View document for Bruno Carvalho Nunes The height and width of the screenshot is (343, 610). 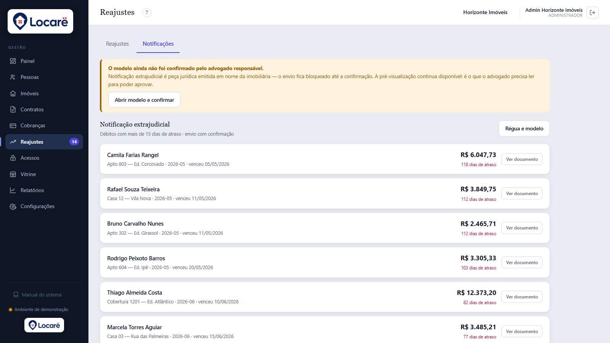(522, 228)
